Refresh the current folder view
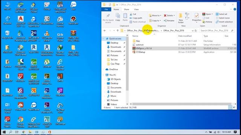This screenshot has width=241, height=135. click(x=196, y=31)
